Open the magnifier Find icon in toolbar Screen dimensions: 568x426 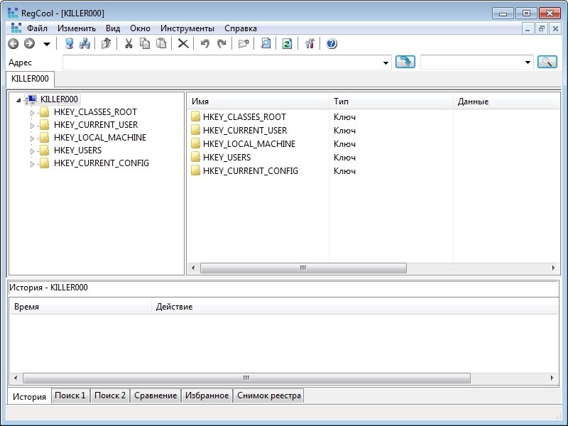coord(266,44)
